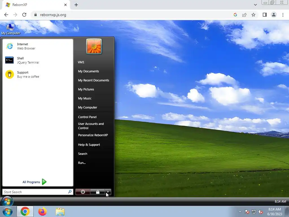Open Control Panel
The width and height of the screenshot is (289, 217).
[87, 117]
